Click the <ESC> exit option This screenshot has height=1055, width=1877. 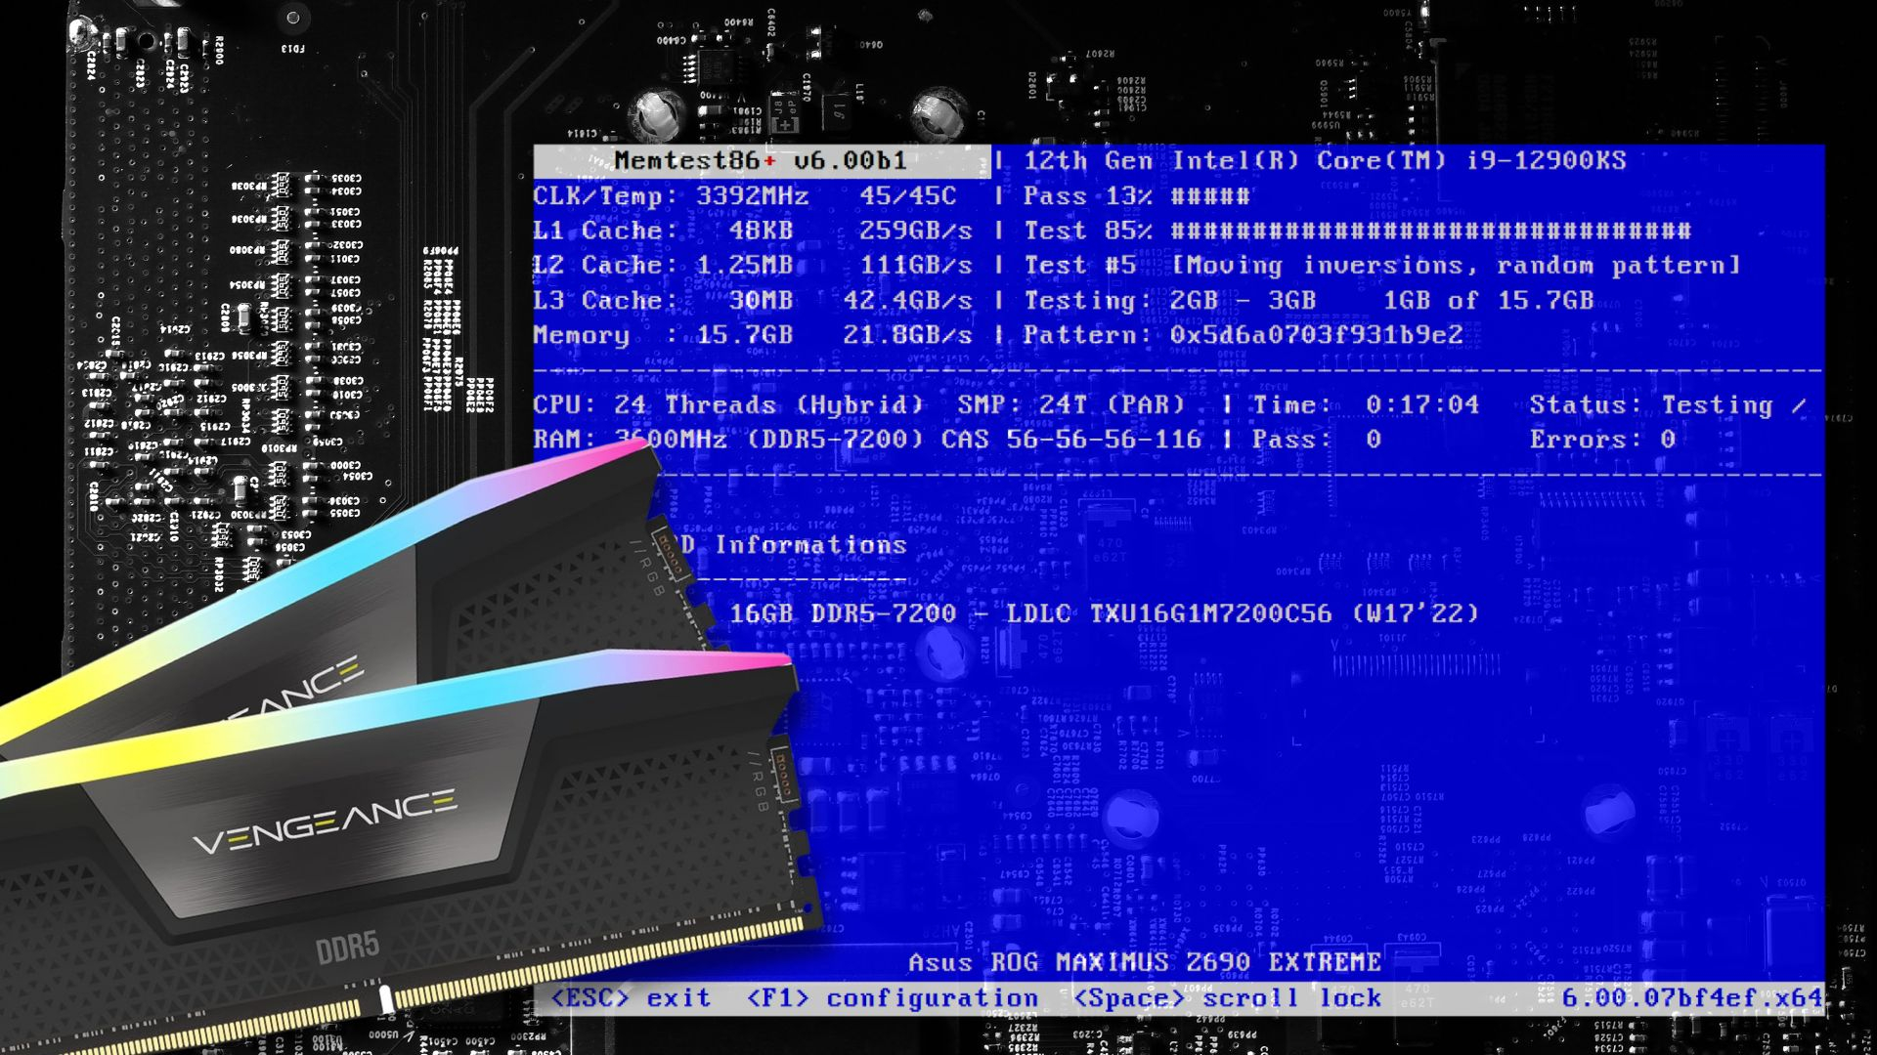(631, 997)
